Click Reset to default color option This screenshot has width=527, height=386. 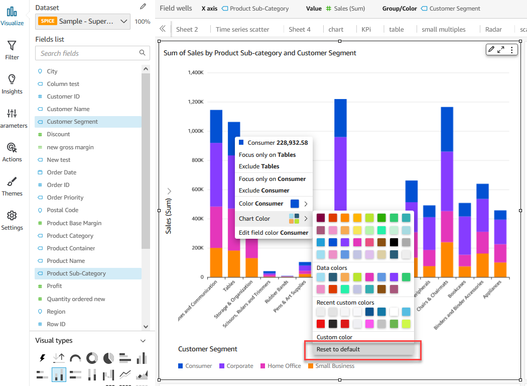tap(338, 349)
